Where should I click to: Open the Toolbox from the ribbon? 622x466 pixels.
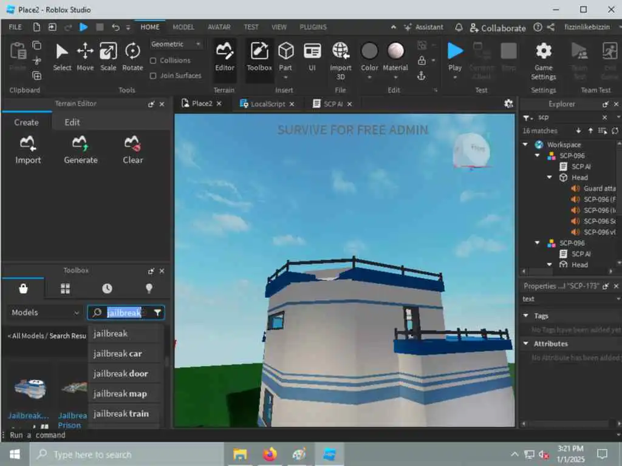pos(259,57)
